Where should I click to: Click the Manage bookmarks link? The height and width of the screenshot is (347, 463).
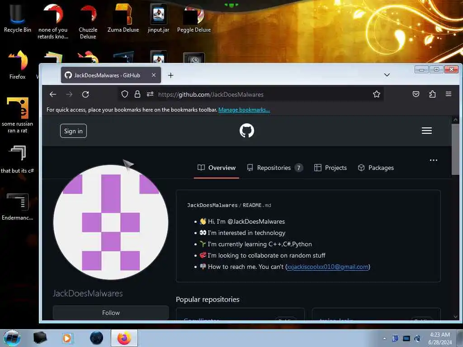pos(244,110)
